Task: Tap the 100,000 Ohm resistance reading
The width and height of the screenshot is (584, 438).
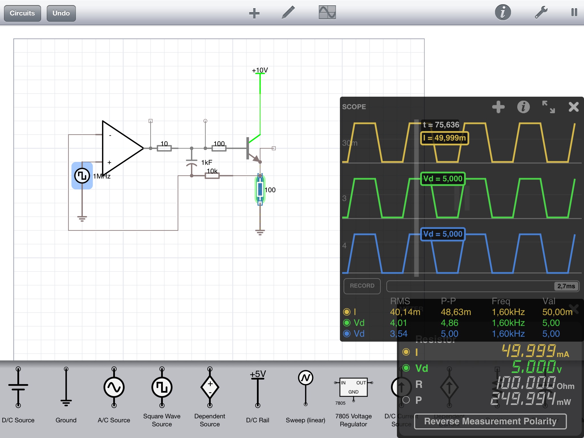Action: [x=535, y=383]
